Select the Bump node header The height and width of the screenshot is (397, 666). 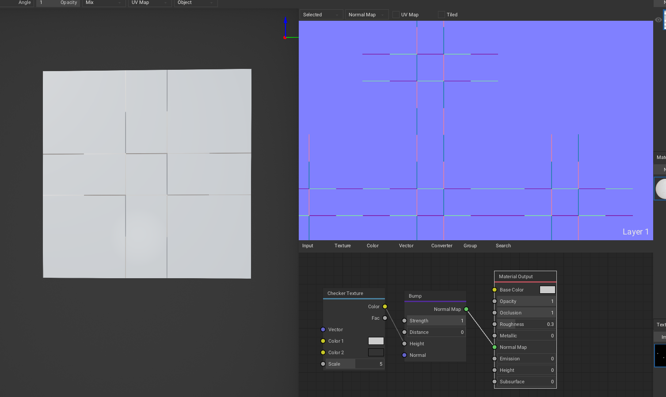coord(414,296)
